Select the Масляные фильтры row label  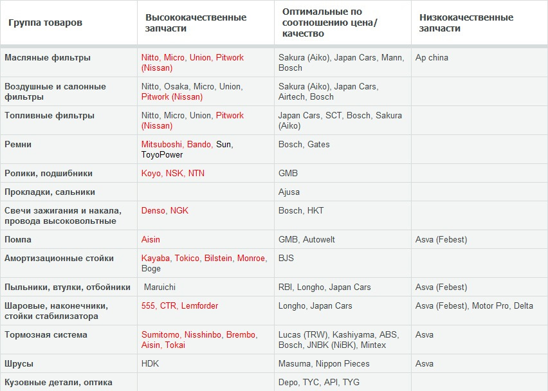(48, 57)
